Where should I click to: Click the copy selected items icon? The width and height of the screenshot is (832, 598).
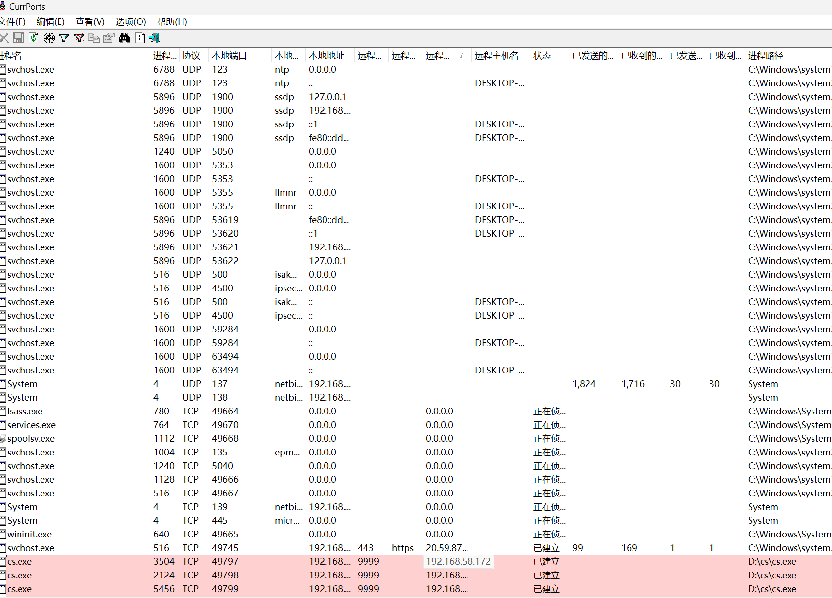tap(94, 38)
